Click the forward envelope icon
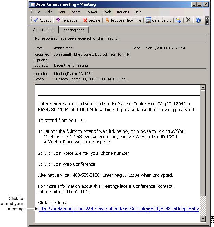This screenshot has height=227, width=214. [178, 20]
